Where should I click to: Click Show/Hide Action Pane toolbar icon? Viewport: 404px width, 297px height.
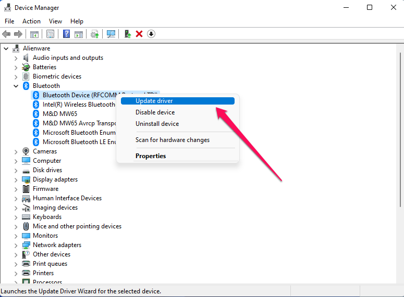click(x=79, y=34)
